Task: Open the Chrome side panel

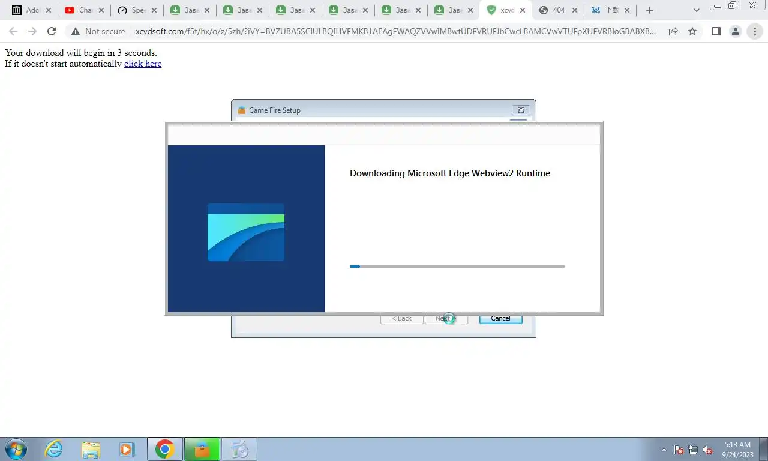Action: click(x=716, y=31)
